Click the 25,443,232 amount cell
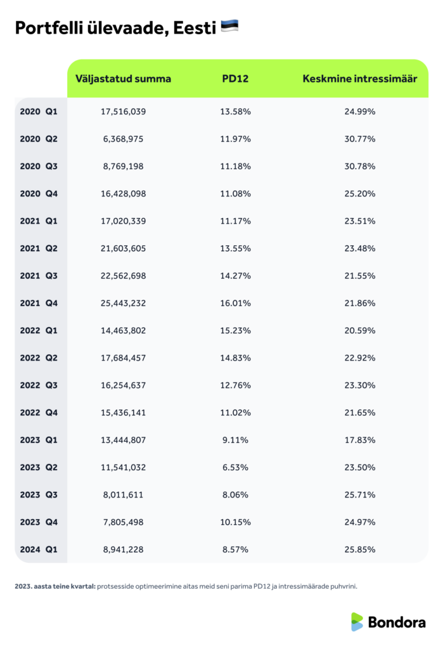 (123, 303)
